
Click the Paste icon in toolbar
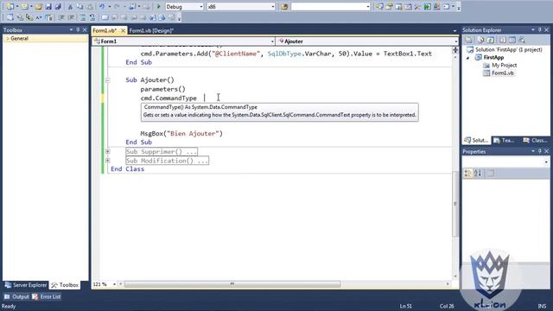coord(90,6)
